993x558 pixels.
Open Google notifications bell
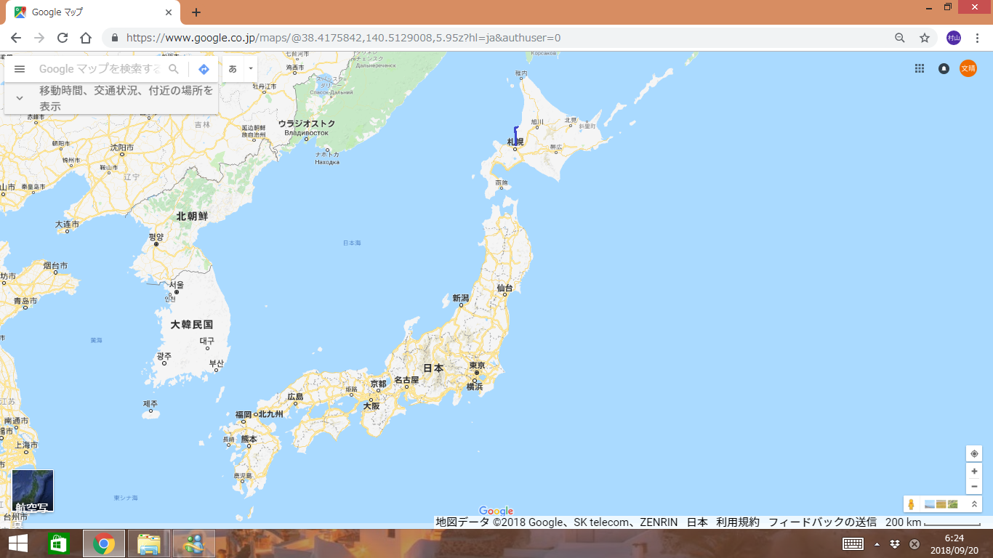click(x=944, y=68)
